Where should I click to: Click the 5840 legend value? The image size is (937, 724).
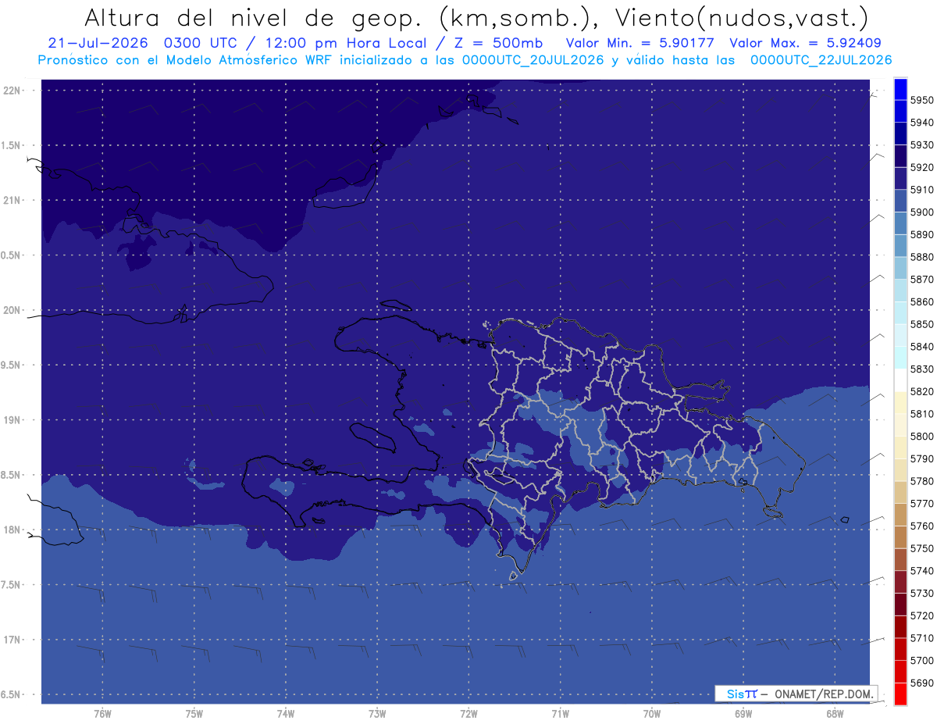pos(921,347)
